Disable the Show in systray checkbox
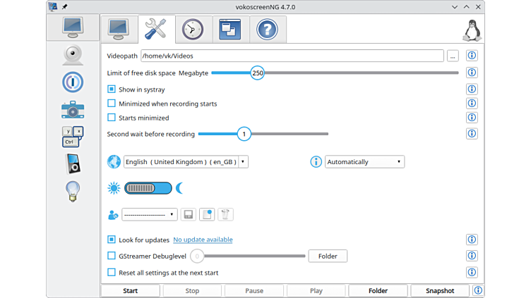The width and height of the screenshot is (531, 298). coord(112,89)
